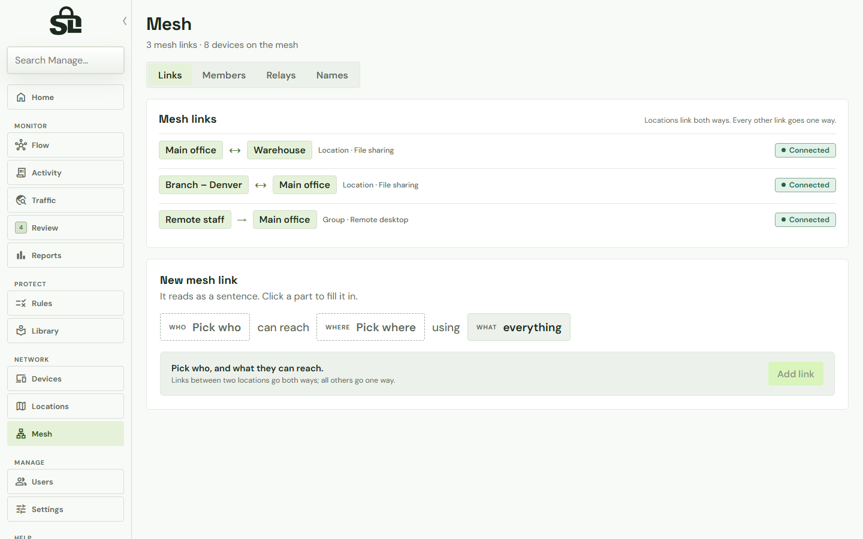The width and height of the screenshot is (863, 539).
Task: Click the Locations map icon
Action: pos(21,406)
